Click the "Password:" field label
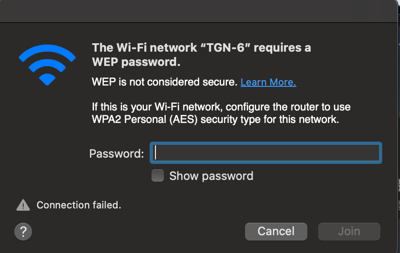 pos(117,154)
